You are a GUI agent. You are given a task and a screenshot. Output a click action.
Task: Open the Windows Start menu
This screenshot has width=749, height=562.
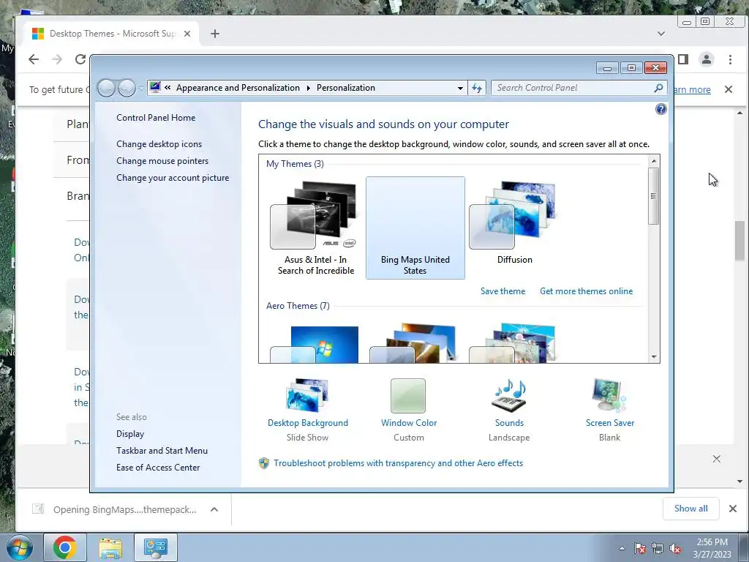click(19, 547)
